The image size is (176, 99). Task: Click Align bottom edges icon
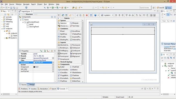tap(133, 15)
